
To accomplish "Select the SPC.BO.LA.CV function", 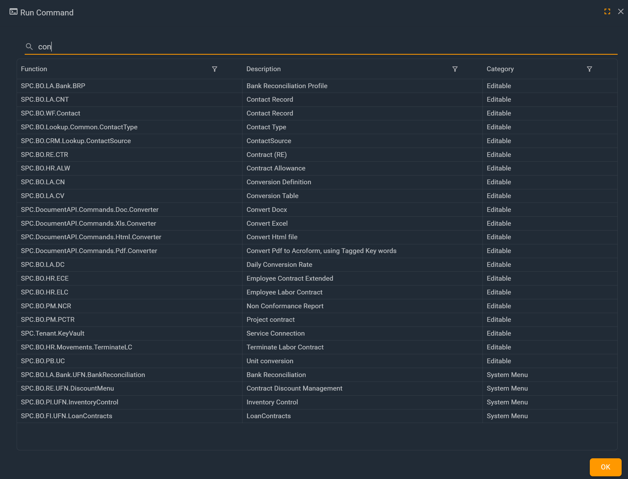I will [42, 196].
